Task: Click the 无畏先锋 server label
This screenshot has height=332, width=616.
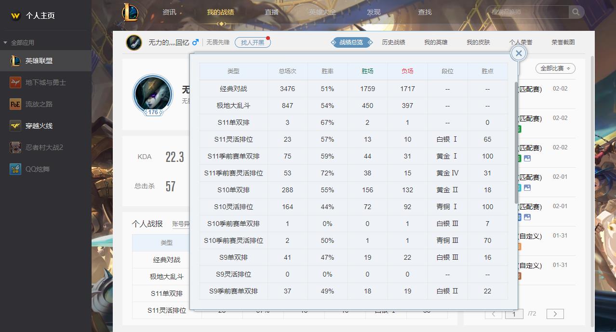Action: coord(218,42)
